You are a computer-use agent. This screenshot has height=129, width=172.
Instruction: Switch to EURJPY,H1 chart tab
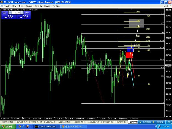tap(121, 122)
